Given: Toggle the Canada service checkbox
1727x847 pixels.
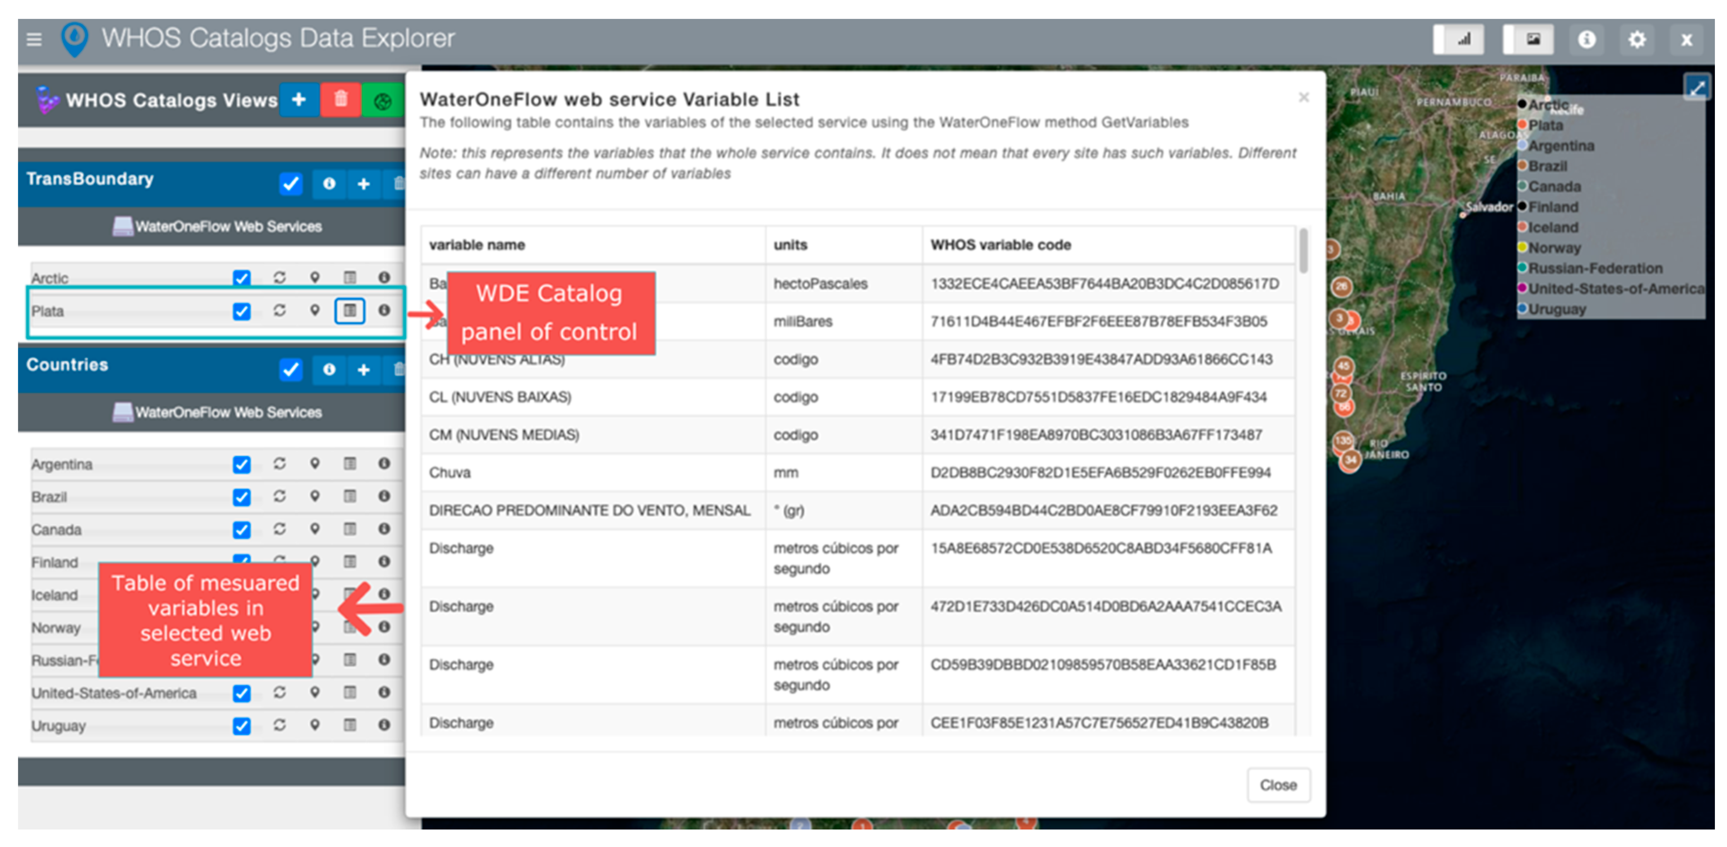Looking at the screenshot, I should (241, 530).
